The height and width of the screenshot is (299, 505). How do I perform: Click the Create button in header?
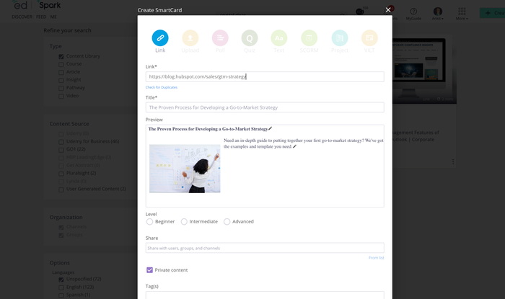click(493, 13)
